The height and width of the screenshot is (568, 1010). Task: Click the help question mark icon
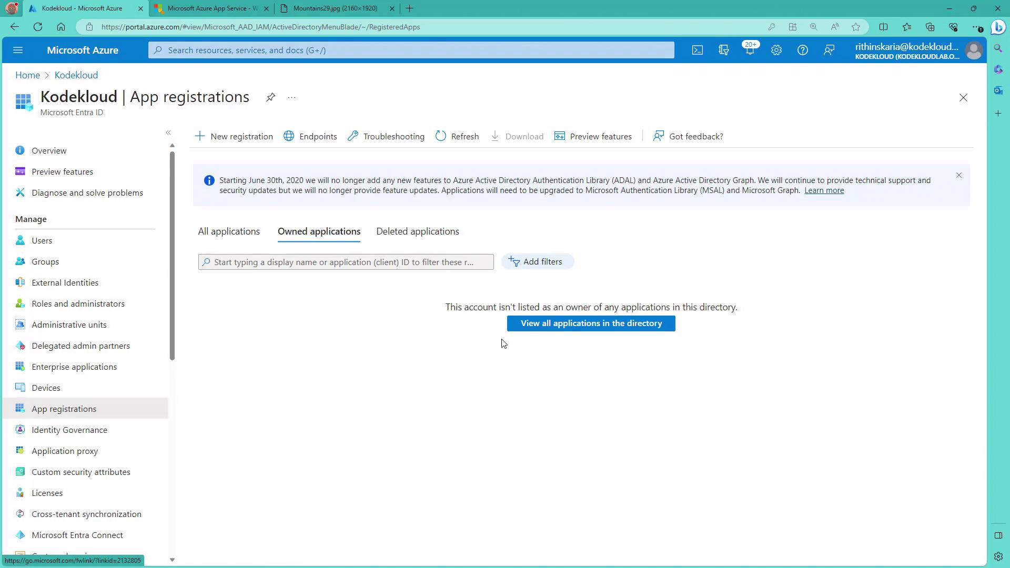pyautogui.click(x=802, y=50)
